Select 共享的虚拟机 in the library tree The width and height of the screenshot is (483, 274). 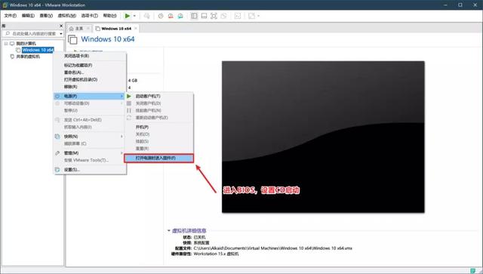(28, 57)
